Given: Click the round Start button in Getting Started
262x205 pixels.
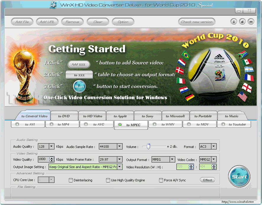Looking at the screenshot, I should point(79,86).
